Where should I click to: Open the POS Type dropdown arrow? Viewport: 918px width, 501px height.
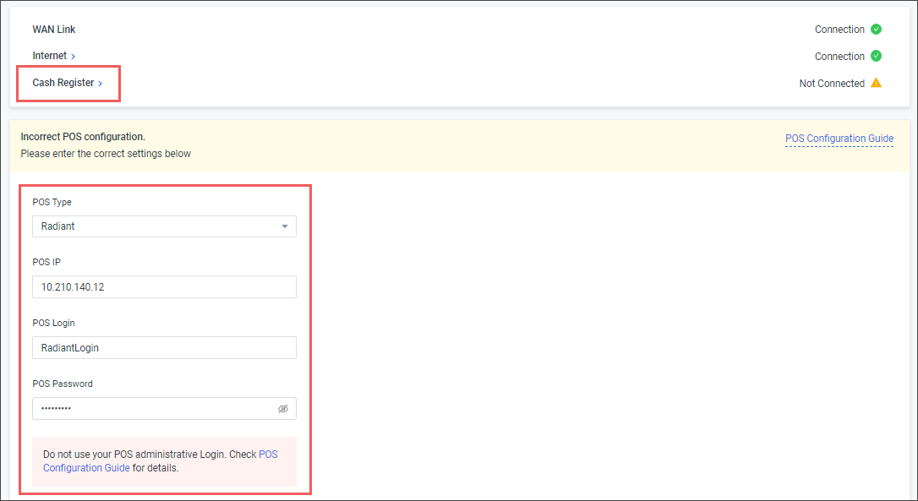[x=285, y=226]
